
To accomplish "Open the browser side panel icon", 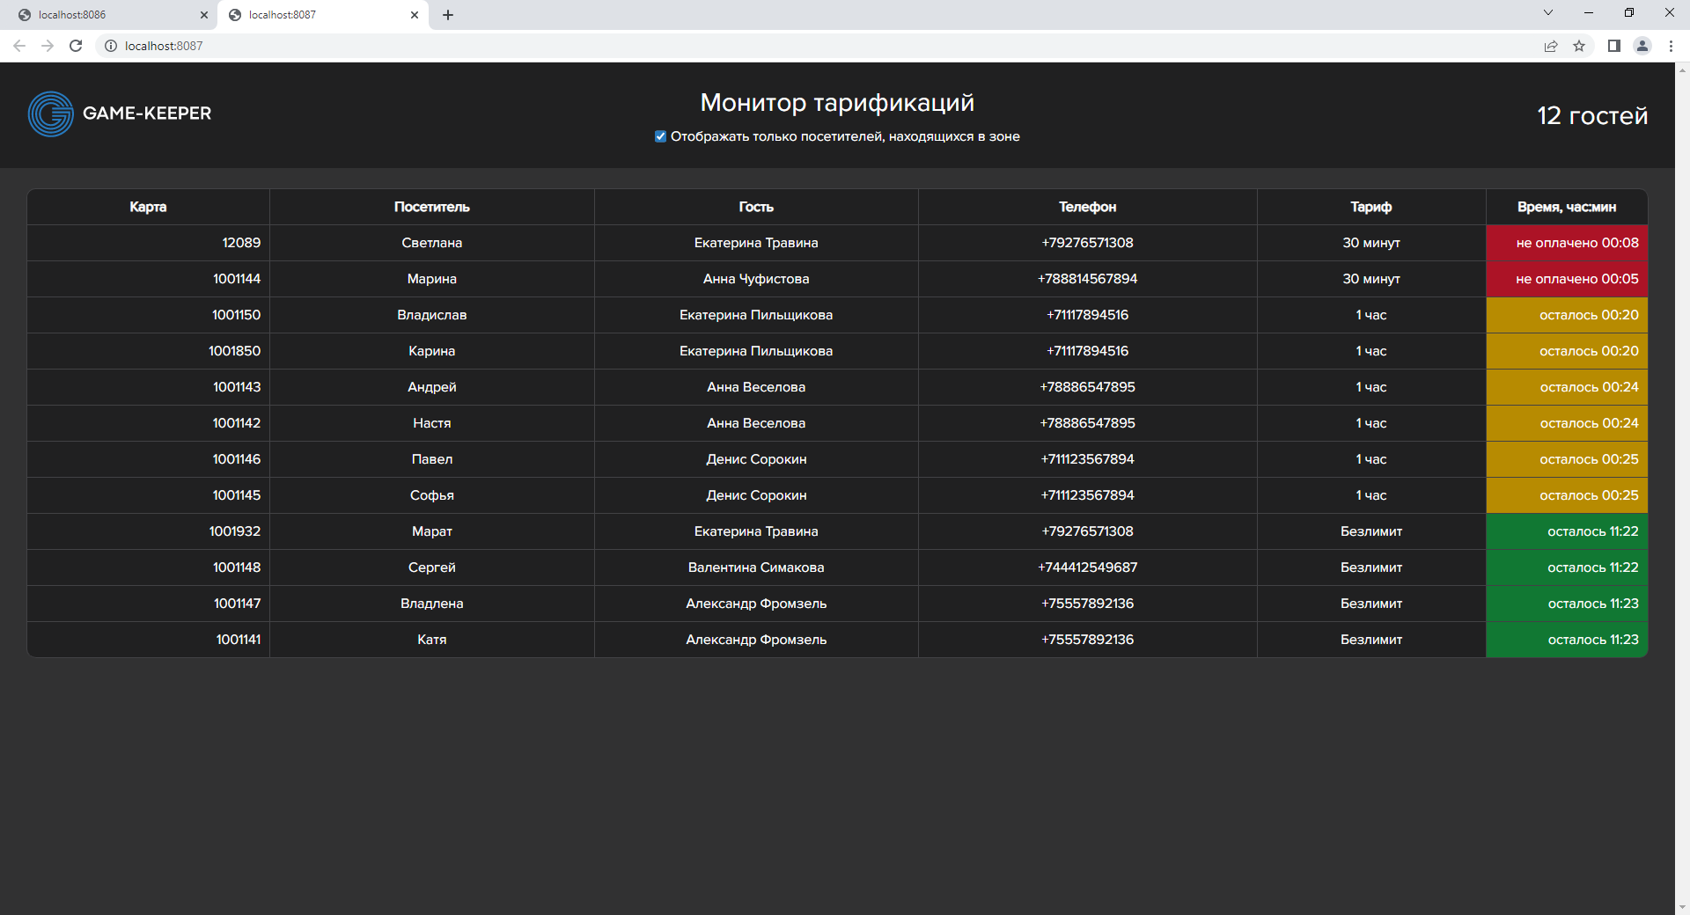I will pos(1614,46).
